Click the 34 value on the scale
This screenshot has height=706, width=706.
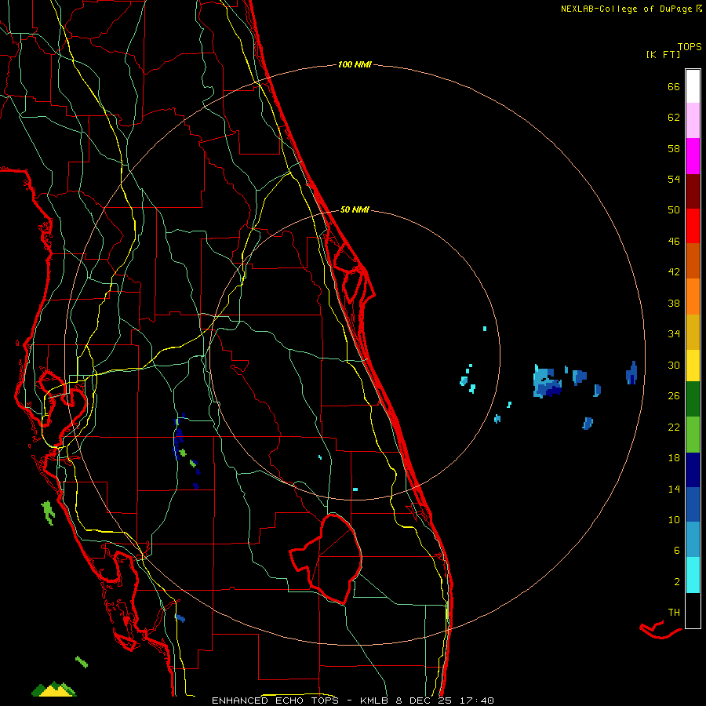(674, 334)
